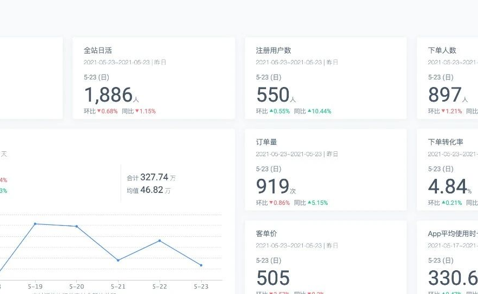Click 环比 0.86% in 订单量 card
This screenshot has width=478, height=294.
[273, 203]
